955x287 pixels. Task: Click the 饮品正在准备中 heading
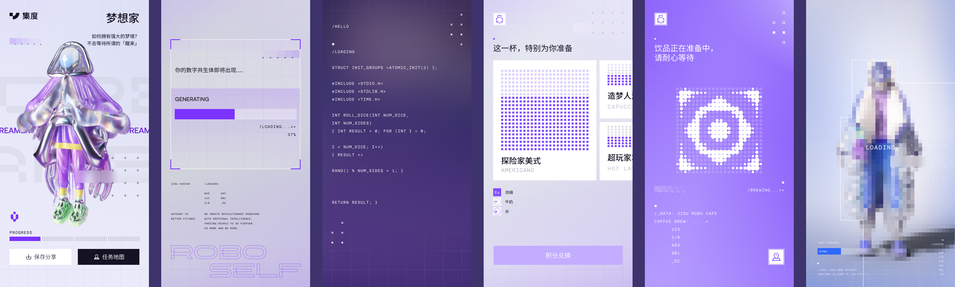pos(684,48)
